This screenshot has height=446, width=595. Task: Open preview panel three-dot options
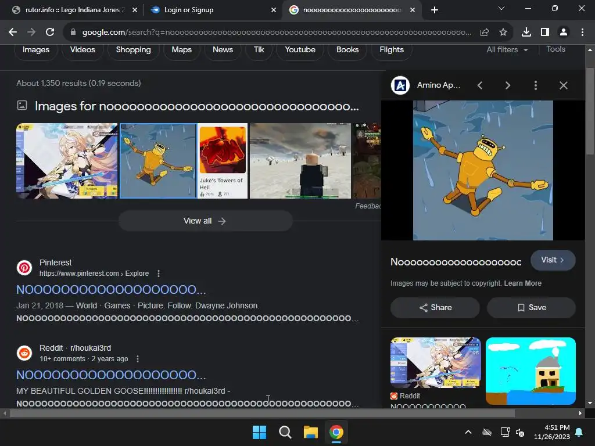[x=535, y=85]
